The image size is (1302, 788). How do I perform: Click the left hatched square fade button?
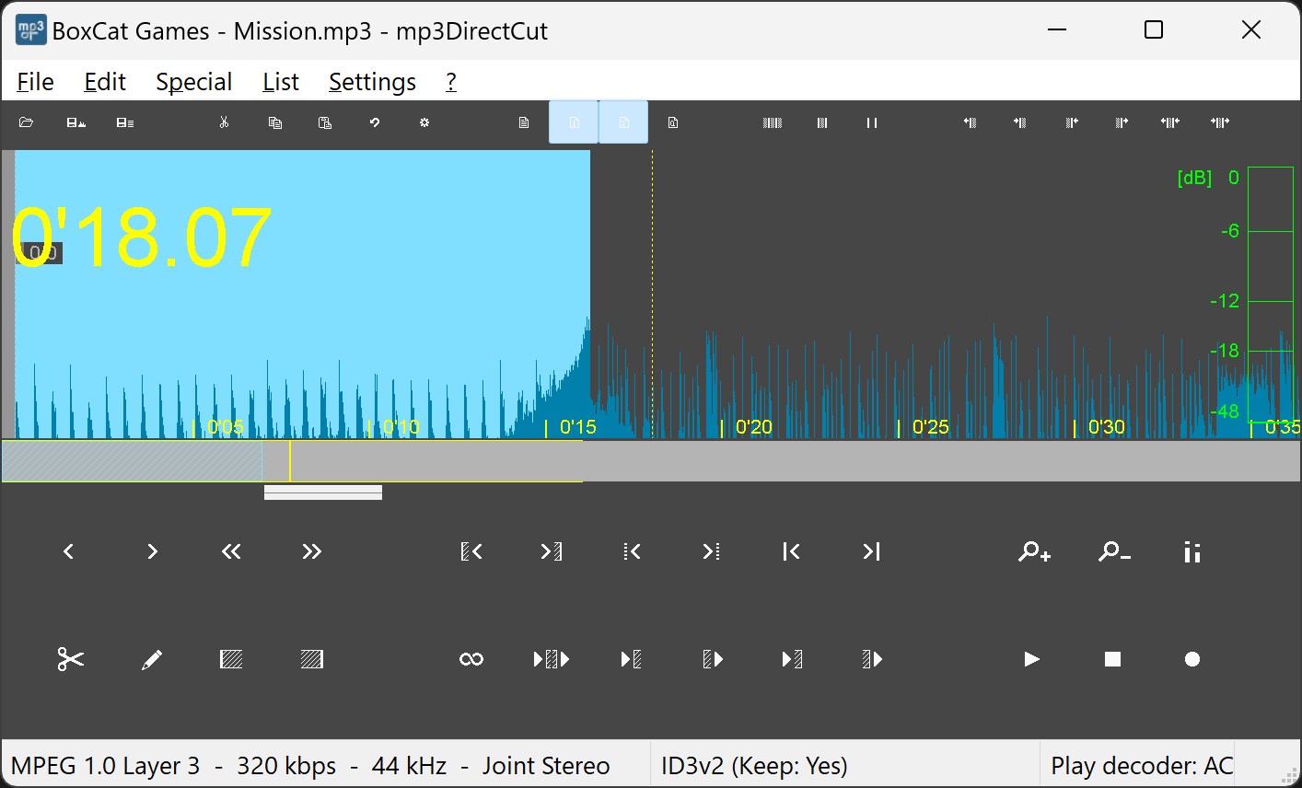(231, 659)
